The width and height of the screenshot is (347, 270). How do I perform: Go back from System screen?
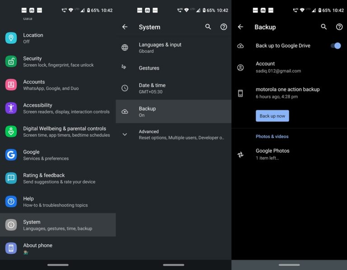pos(125,27)
